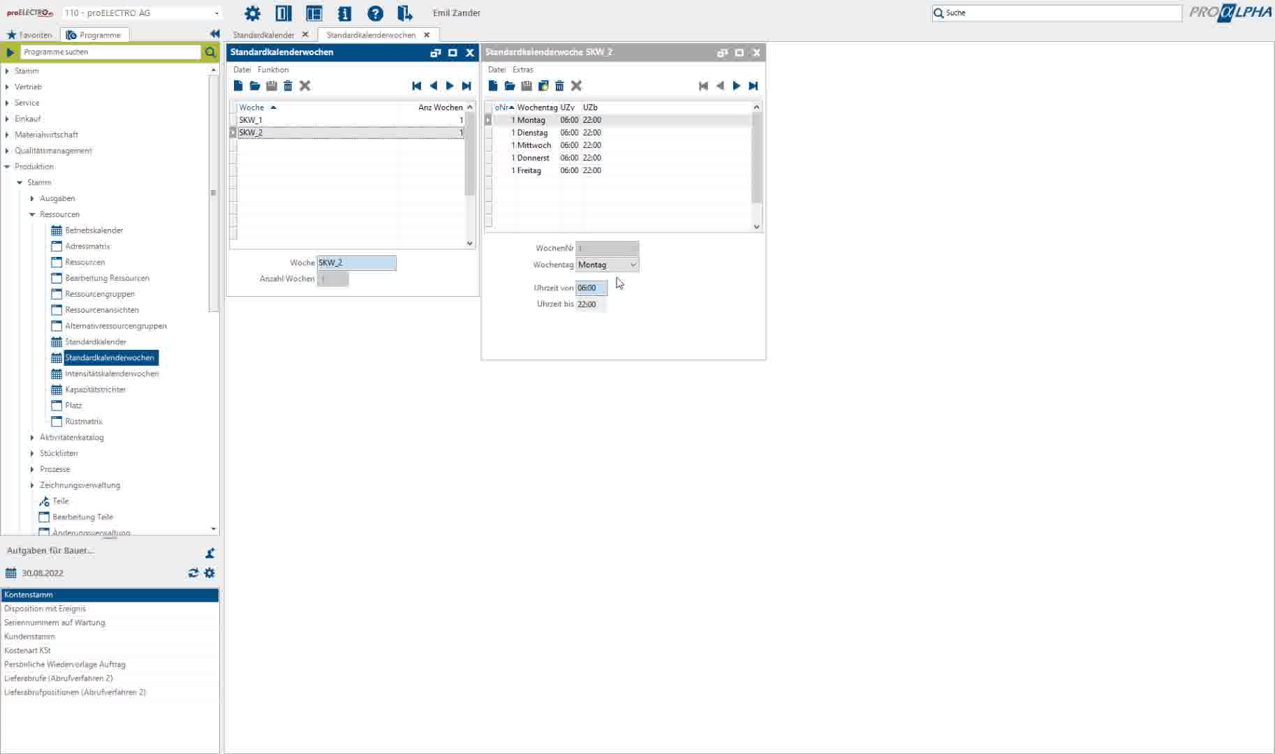This screenshot has height=754, width=1275.
Task: Collapse the sidebar with double-arrow icon
Action: [x=214, y=34]
